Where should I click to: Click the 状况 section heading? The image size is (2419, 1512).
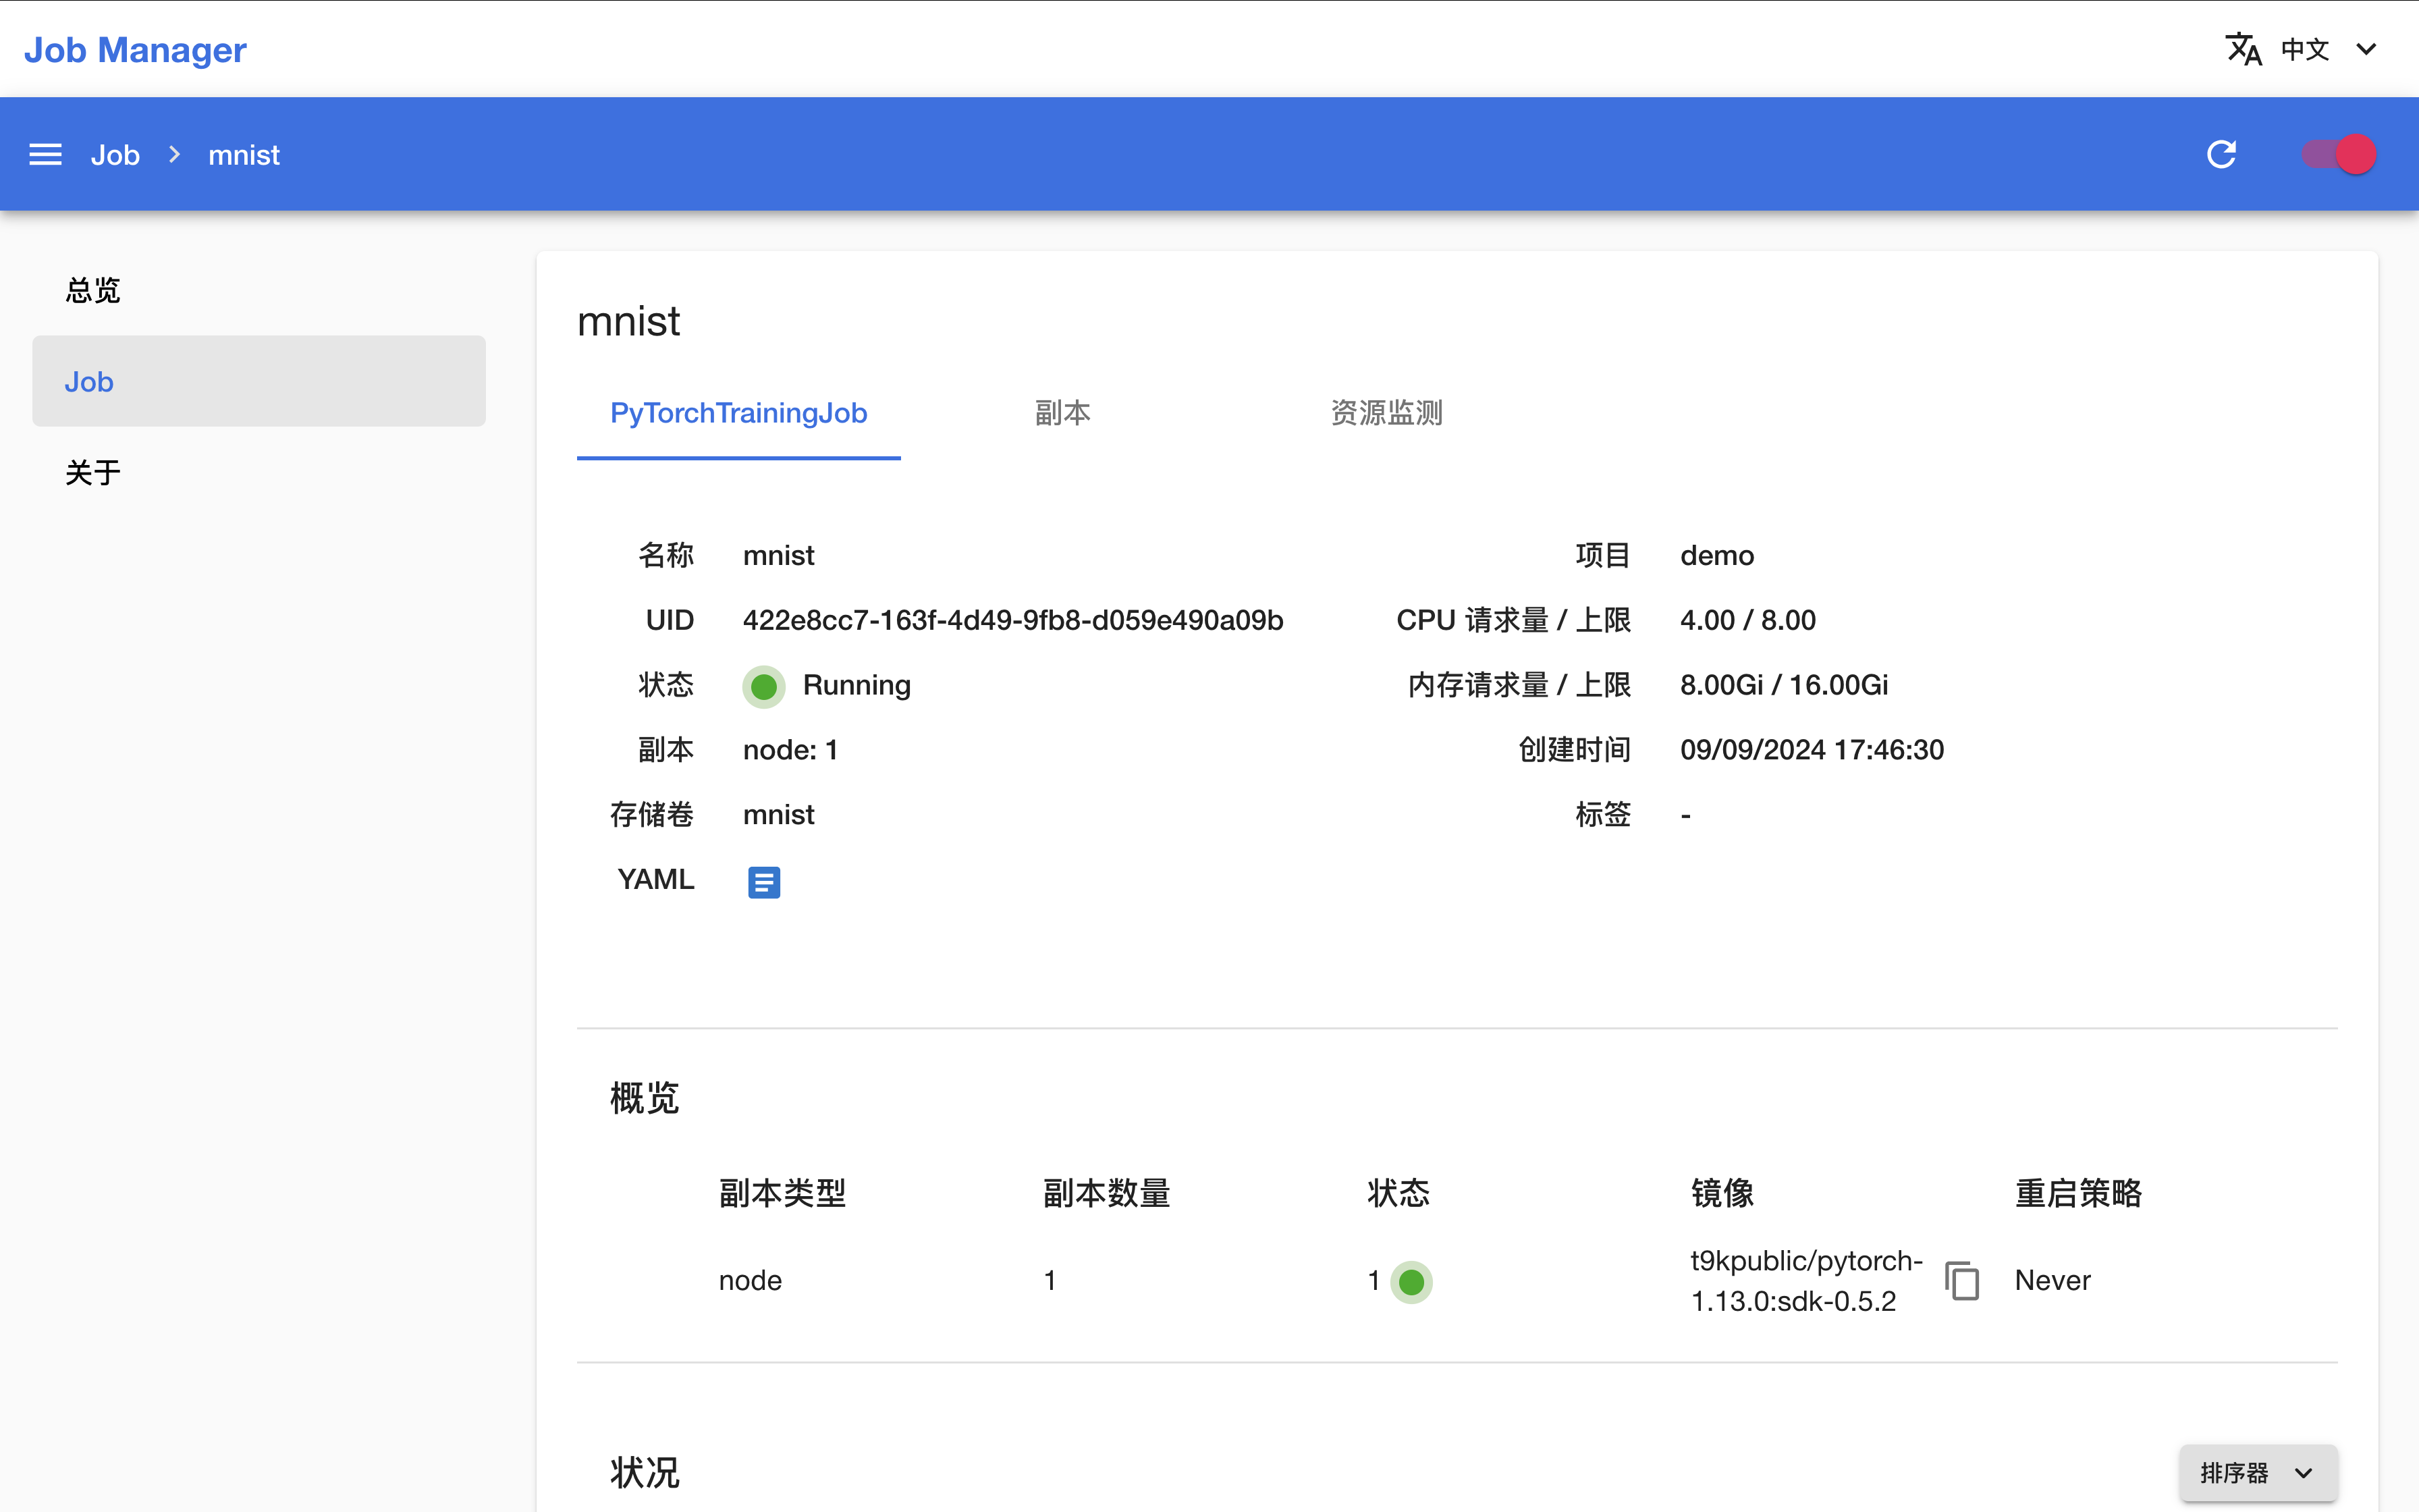tap(645, 1472)
